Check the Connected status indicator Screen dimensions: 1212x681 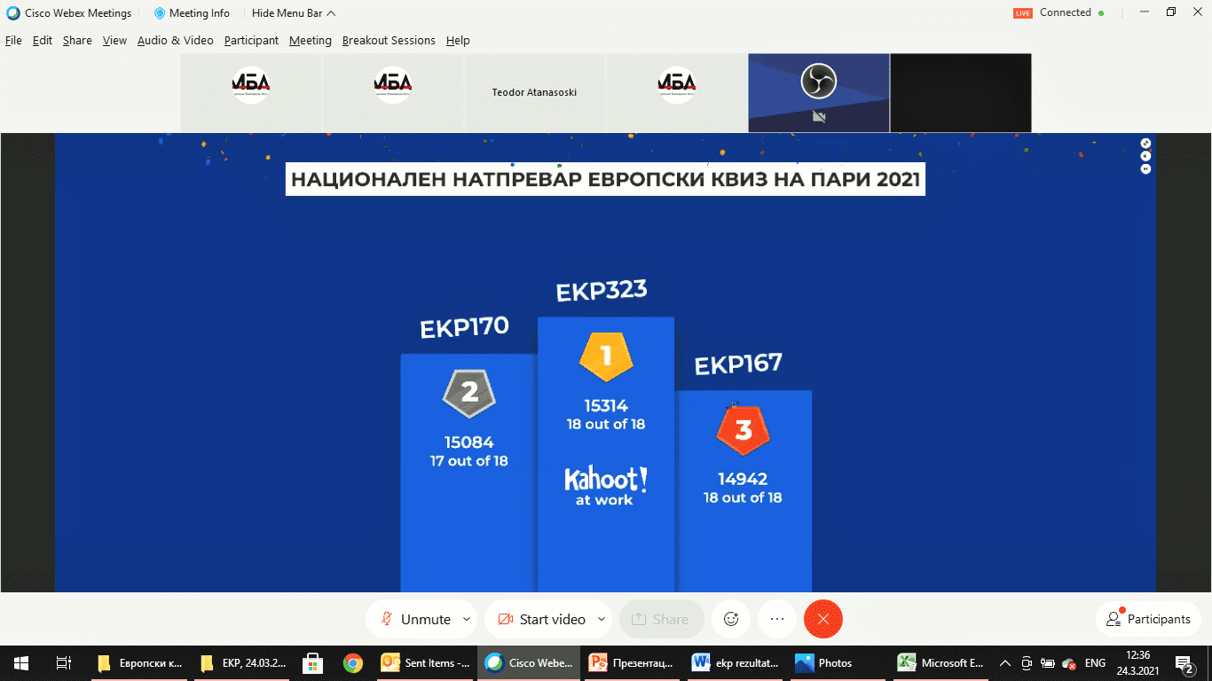[x=1072, y=13]
